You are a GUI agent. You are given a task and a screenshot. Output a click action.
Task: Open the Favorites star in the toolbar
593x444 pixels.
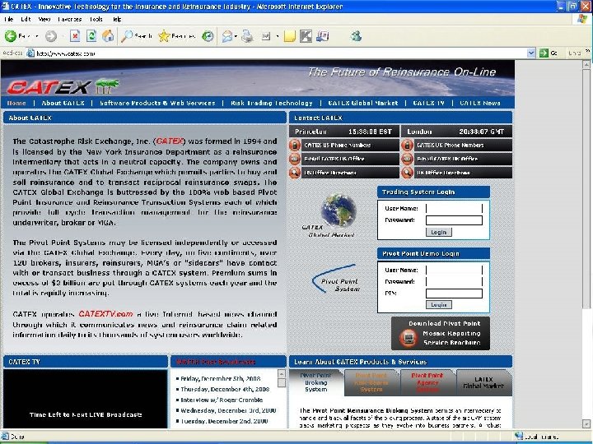[164, 36]
